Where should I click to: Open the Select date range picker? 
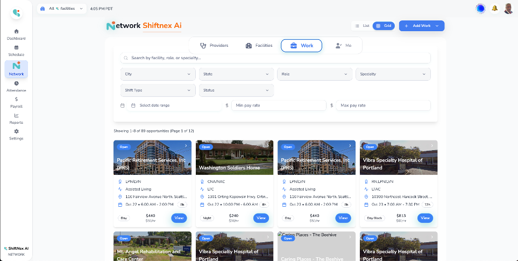click(174, 105)
